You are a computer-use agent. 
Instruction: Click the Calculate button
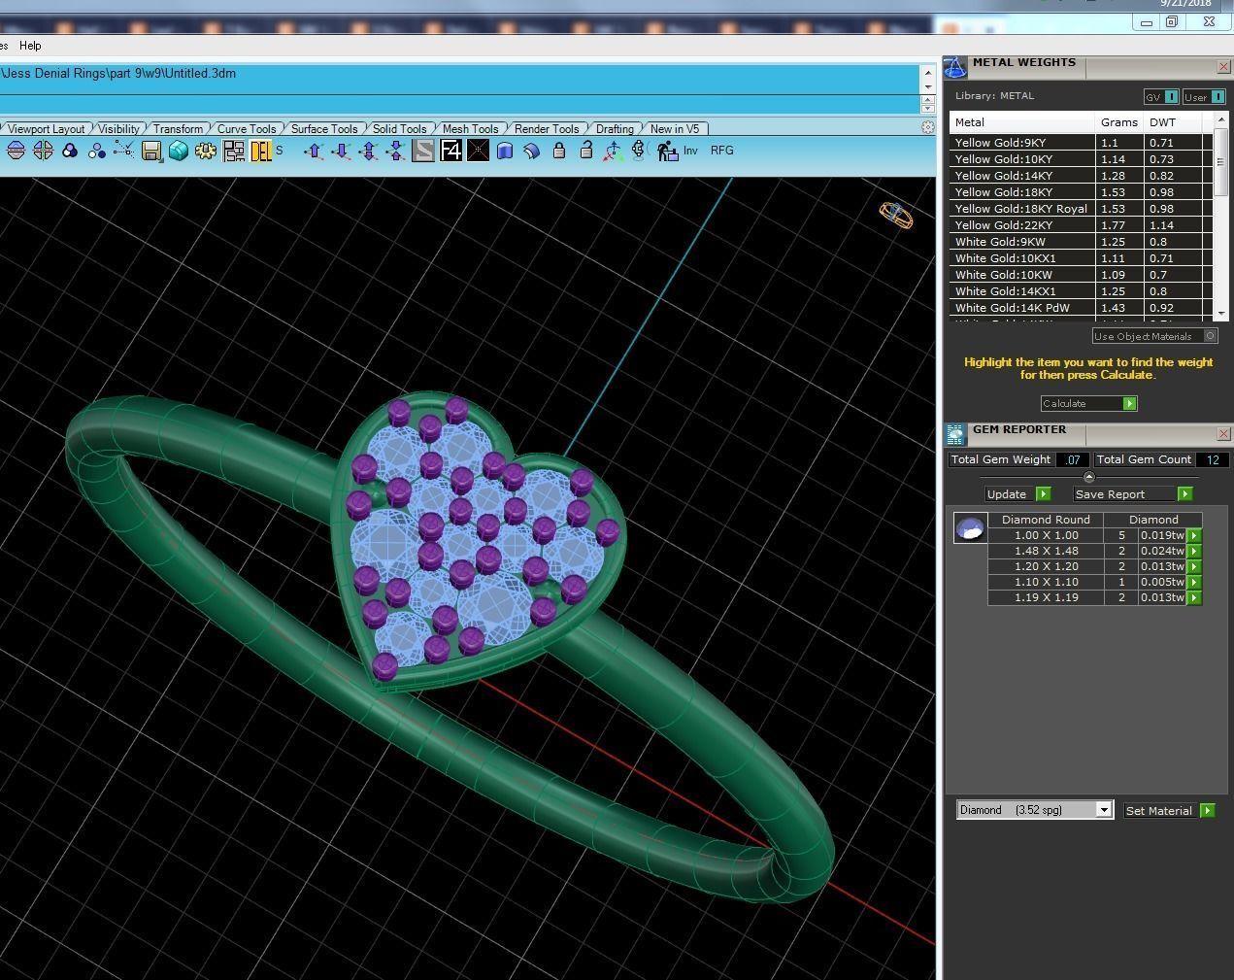(x=1088, y=403)
